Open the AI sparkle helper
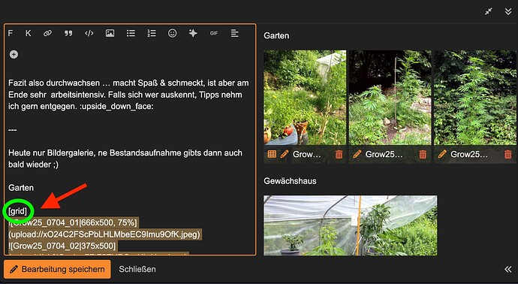The width and height of the screenshot is (518, 284). pos(193,33)
